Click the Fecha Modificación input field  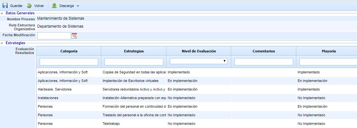(x=54, y=36)
